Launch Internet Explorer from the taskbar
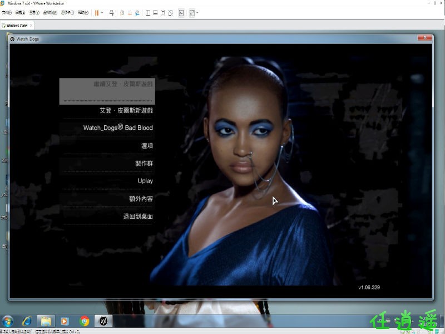This screenshot has width=445, height=334. tap(27, 321)
